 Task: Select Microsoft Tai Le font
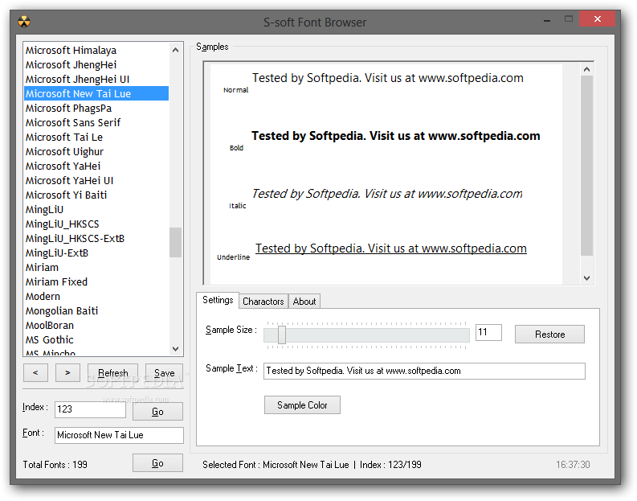point(96,137)
